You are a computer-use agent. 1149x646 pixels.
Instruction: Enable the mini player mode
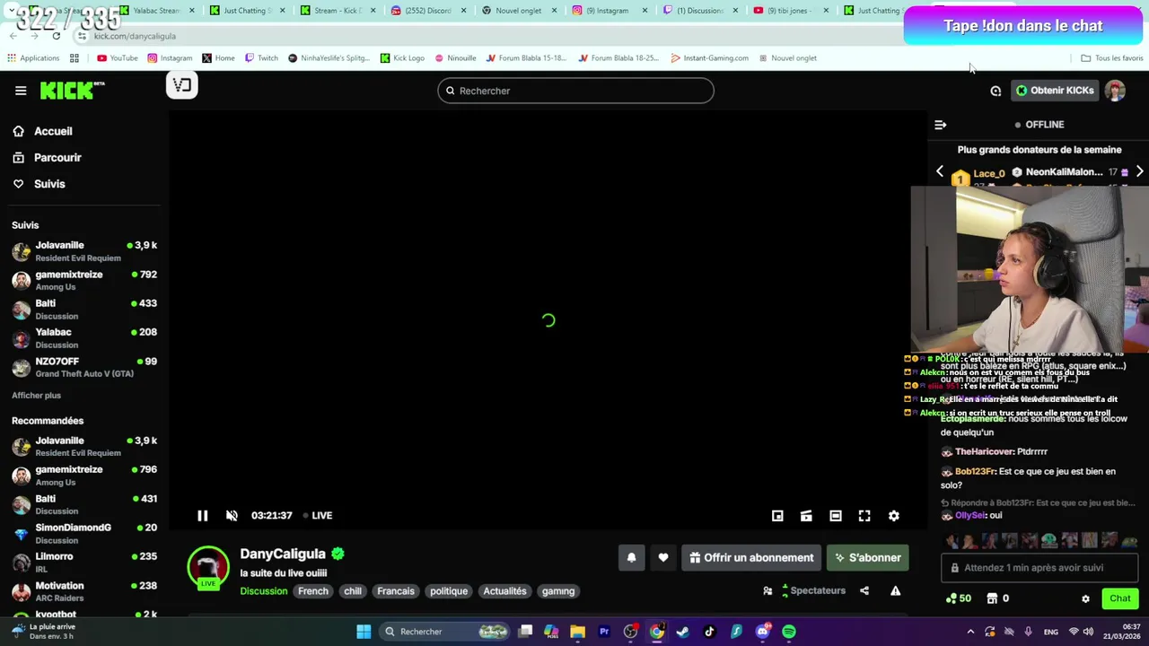tap(777, 516)
